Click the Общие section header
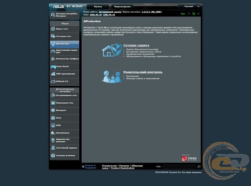The image size is (251, 186). pos(65,23)
